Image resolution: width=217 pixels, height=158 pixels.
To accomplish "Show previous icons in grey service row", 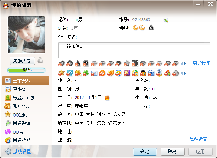I will point(182,64).
